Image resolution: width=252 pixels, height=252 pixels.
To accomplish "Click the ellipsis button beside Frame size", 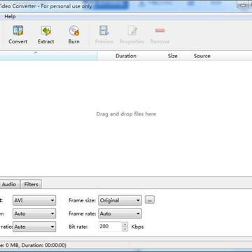I will [x=150, y=200].
